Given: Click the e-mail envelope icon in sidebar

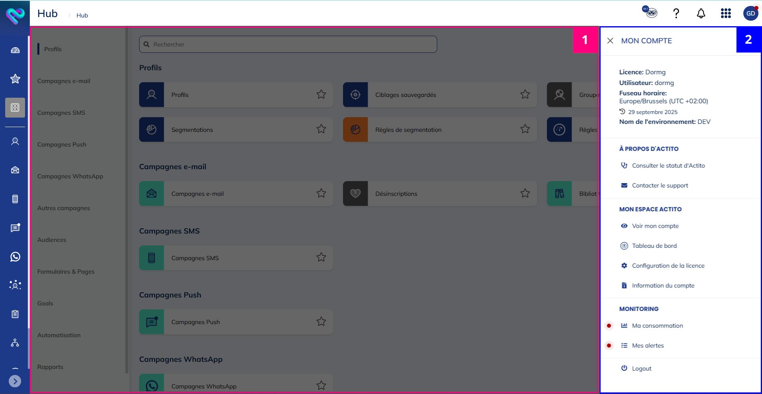Looking at the screenshot, I should point(15,170).
